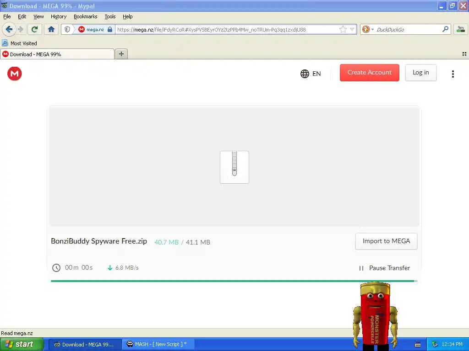The width and height of the screenshot is (469, 351).
Task: Click the 41.1 MB total size
Action: [x=198, y=242]
